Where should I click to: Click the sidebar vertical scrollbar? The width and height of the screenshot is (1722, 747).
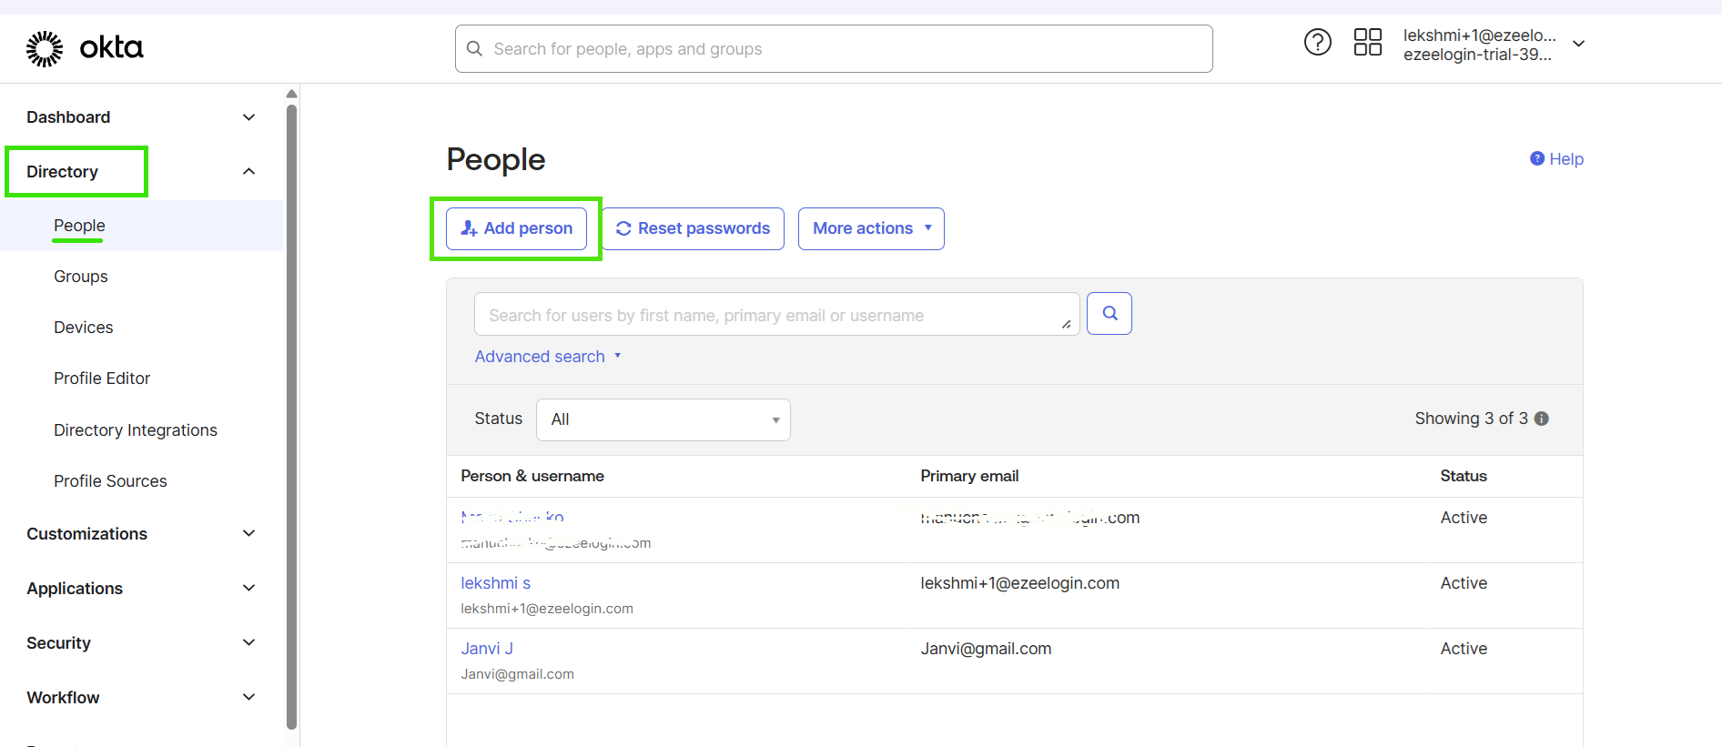(x=291, y=417)
